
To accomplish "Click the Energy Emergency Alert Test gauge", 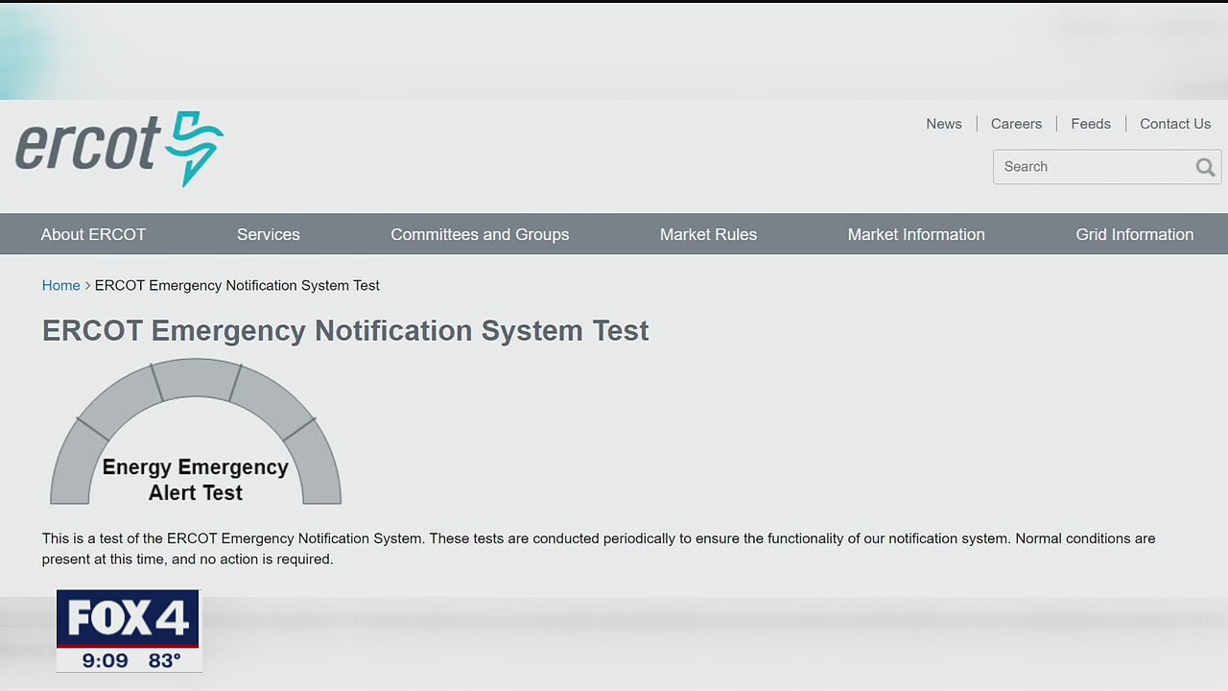I will [x=196, y=432].
